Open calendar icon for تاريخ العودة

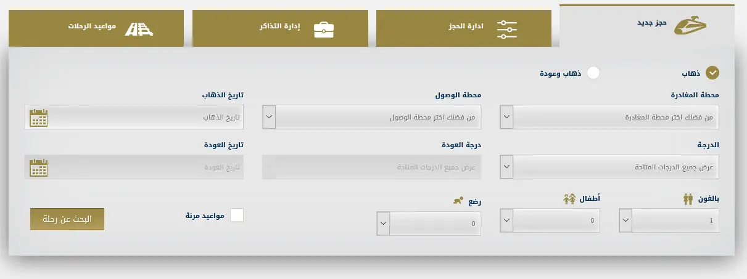pyautogui.click(x=38, y=167)
